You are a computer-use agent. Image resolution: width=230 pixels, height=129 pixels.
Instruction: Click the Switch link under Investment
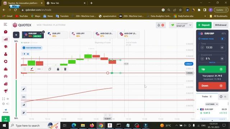[x=212, y=62]
